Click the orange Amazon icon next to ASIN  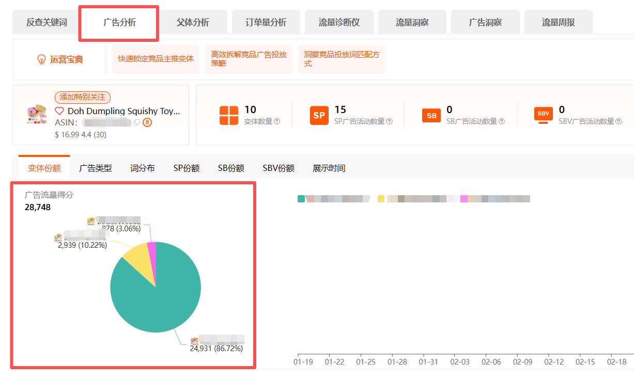[147, 122]
